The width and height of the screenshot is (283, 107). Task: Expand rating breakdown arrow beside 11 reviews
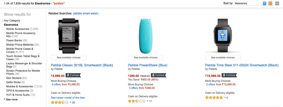click(x=147, y=101)
